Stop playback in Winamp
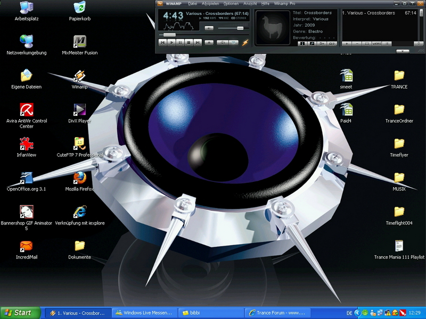This screenshot has width=426, height=319. (x=189, y=42)
